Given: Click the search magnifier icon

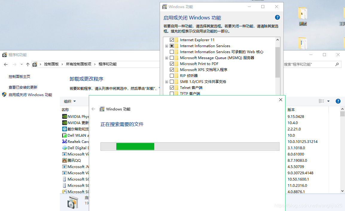Looking at the screenshot, I should [337, 64].
